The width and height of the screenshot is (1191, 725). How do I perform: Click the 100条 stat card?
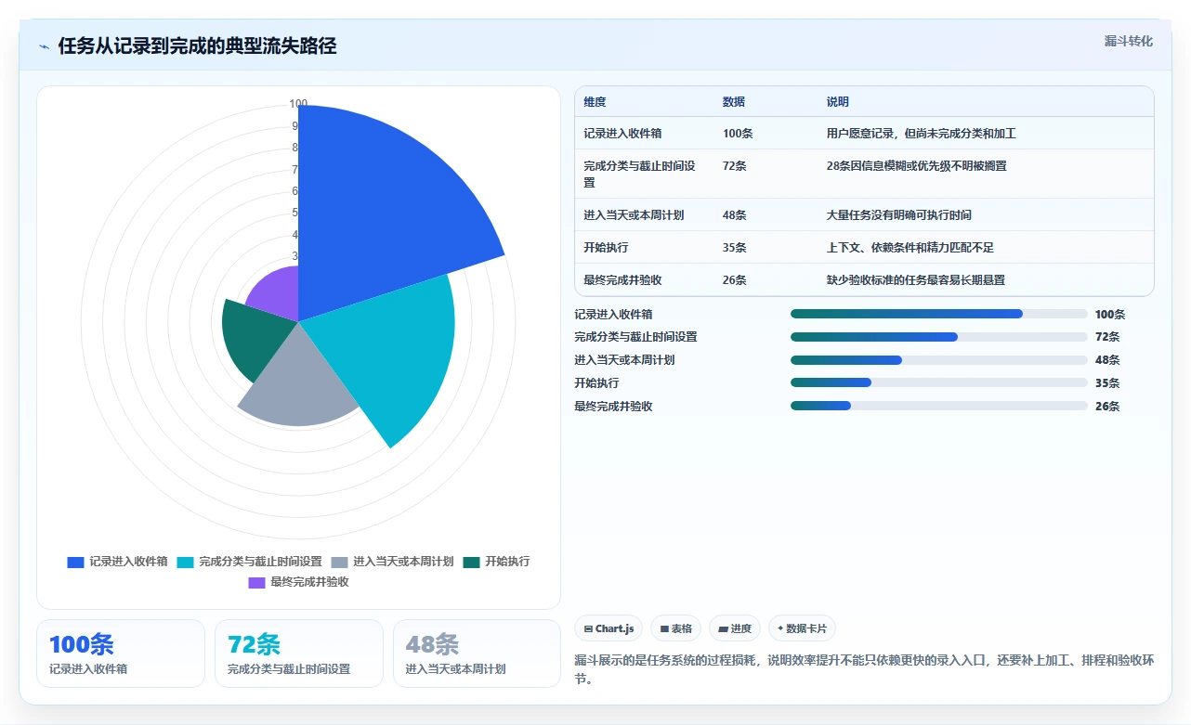pyautogui.click(x=121, y=654)
